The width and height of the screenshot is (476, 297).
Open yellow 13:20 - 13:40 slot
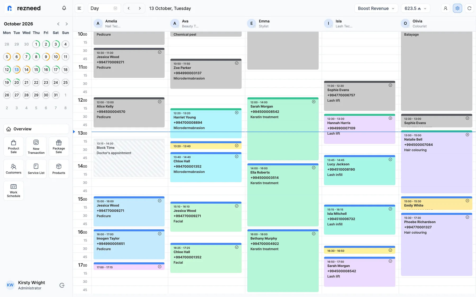tap(206, 146)
